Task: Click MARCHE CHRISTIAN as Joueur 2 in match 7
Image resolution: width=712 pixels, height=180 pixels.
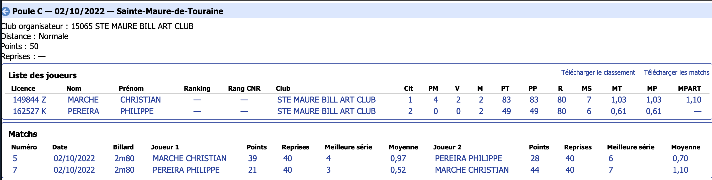Action: click(x=472, y=170)
